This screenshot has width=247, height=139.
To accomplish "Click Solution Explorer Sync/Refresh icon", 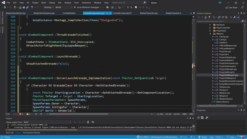I will click(x=219, y=17).
